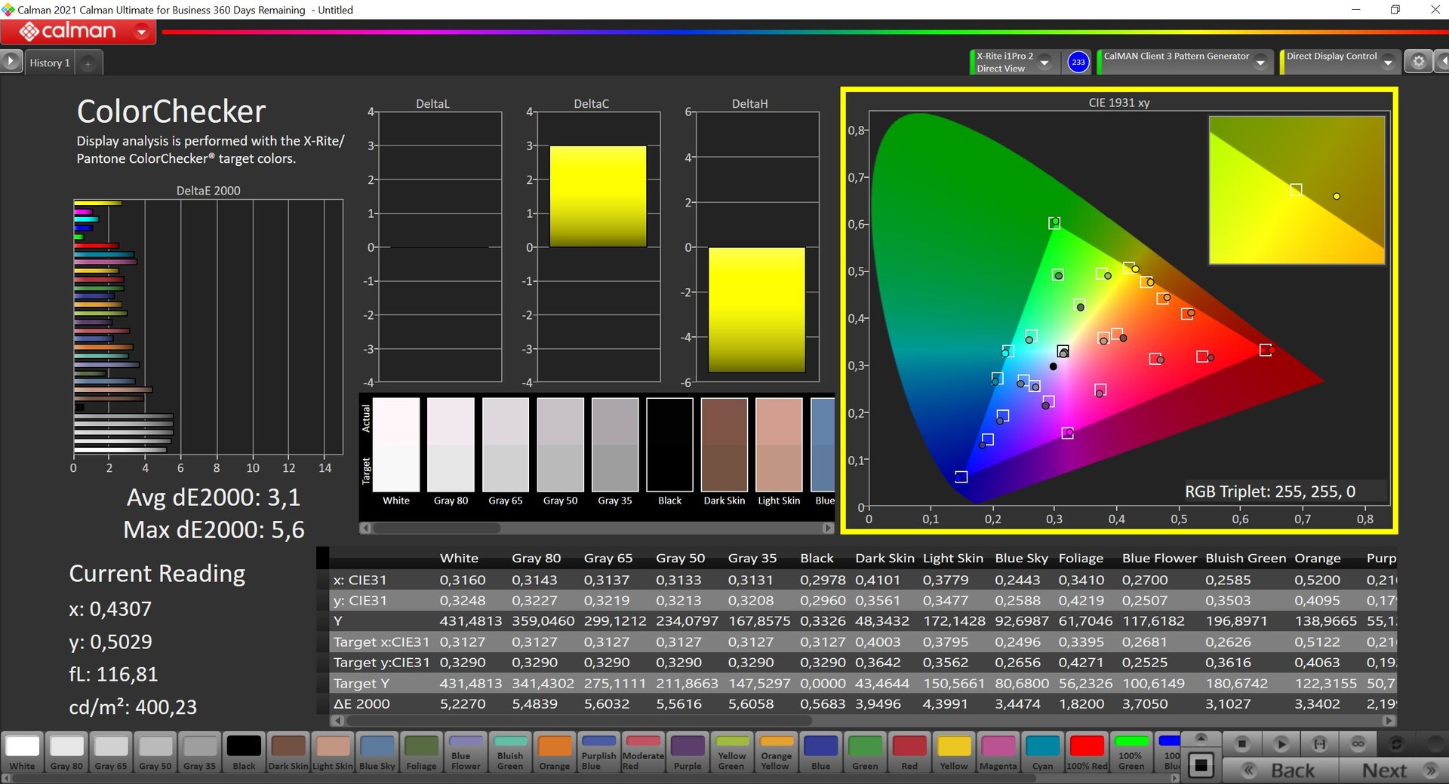The width and height of the screenshot is (1449, 784).
Task: Click the read series bracket icon
Action: [1319, 744]
